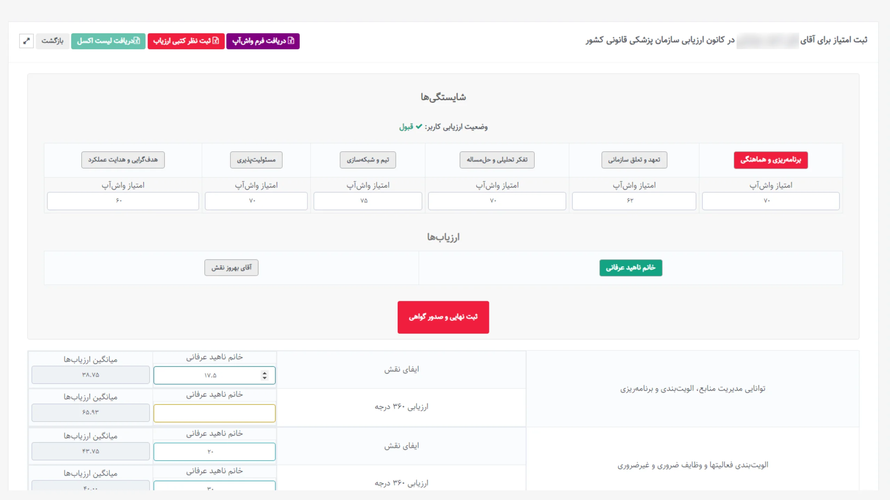The height and width of the screenshot is (500, 890).
Task: Switch to the تفکر تحلیلی و حل‌مساله competency
Action: 497,160
